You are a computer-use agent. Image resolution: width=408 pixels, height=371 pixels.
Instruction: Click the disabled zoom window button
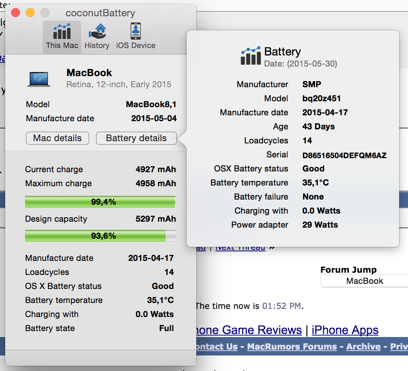pyautogui.click(x=45, y=13)
